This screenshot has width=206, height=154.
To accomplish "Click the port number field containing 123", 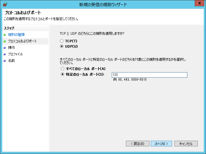I will pyautogui.click(x=149, y=75).
